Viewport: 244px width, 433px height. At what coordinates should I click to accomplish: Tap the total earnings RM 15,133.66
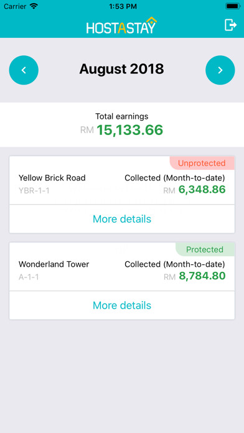[x=122, y=130]
